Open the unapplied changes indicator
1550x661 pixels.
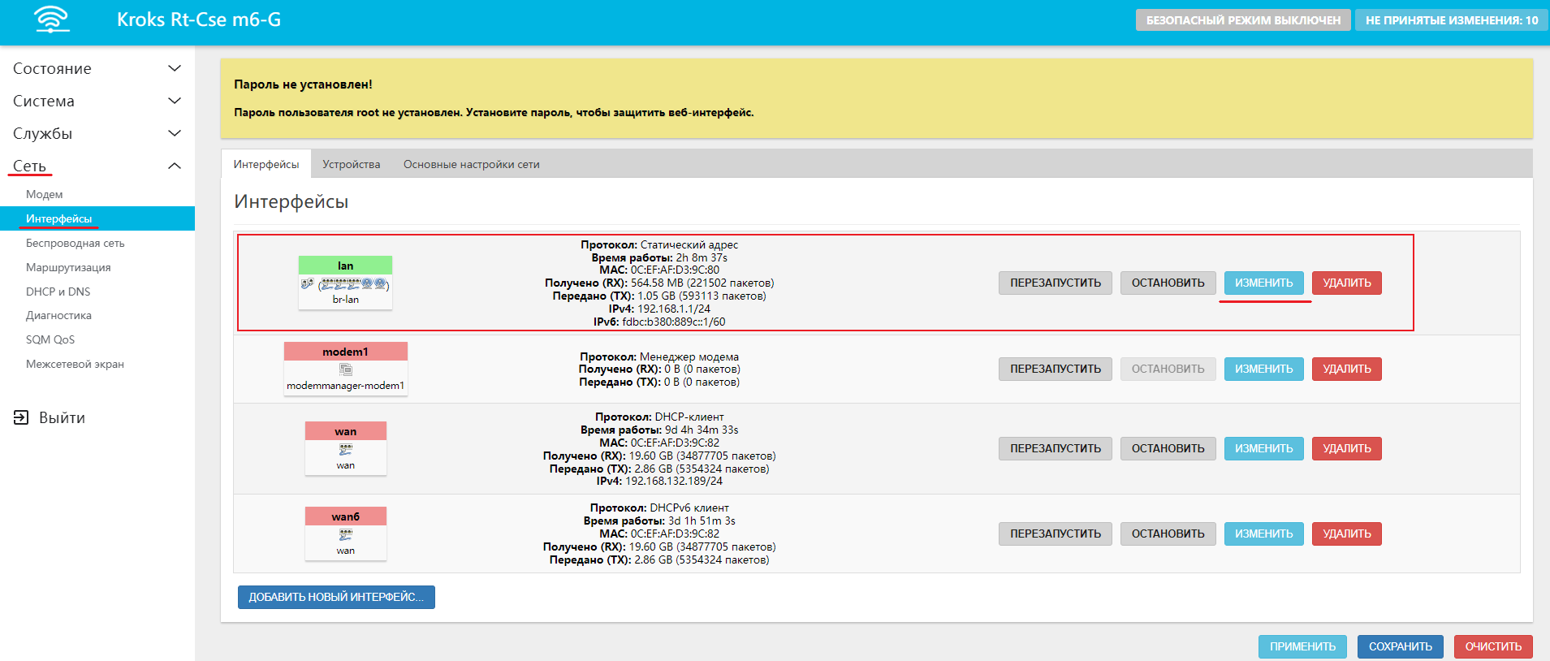(x=1451, y=20)
